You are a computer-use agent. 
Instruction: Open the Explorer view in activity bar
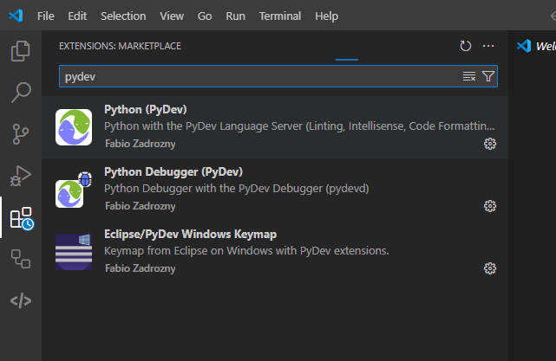(21, 51)
